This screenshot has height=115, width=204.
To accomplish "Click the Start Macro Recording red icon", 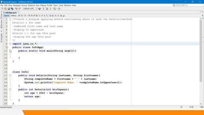I will (55, 16).
